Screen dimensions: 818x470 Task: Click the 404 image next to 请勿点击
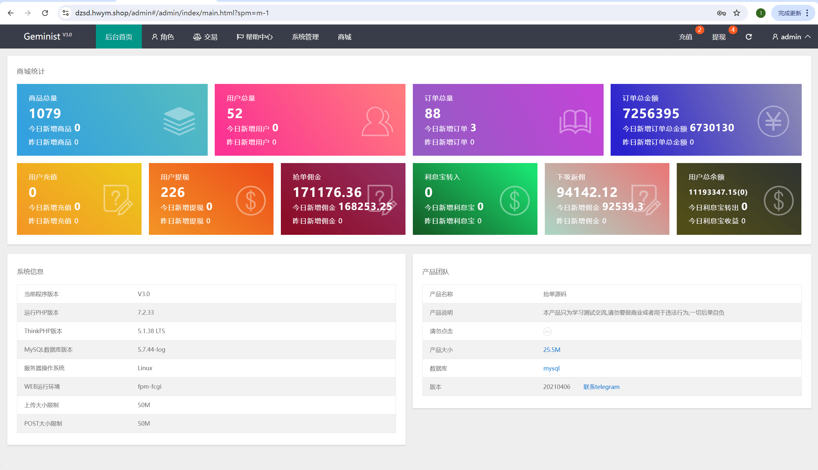point(547,332)
